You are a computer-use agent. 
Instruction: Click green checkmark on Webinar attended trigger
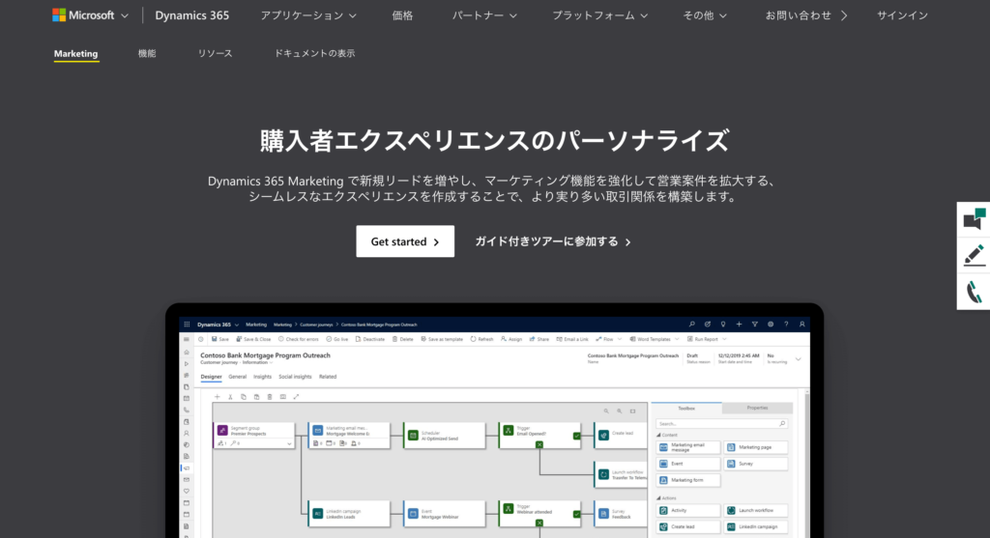click(x=576, y=514)
